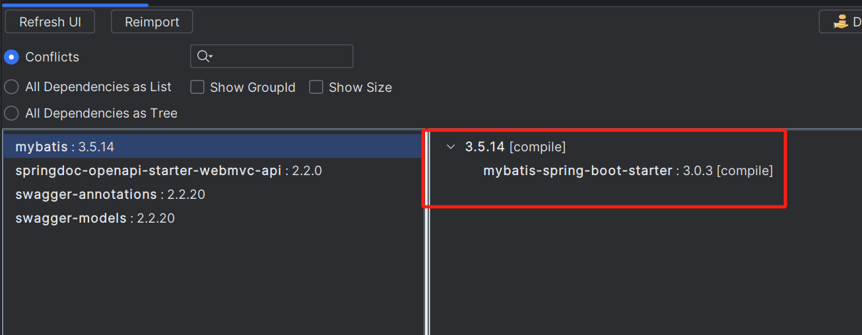Click empty area below swagger-models entry
Screen dimensions: 862x335
[x=213, y=281]
